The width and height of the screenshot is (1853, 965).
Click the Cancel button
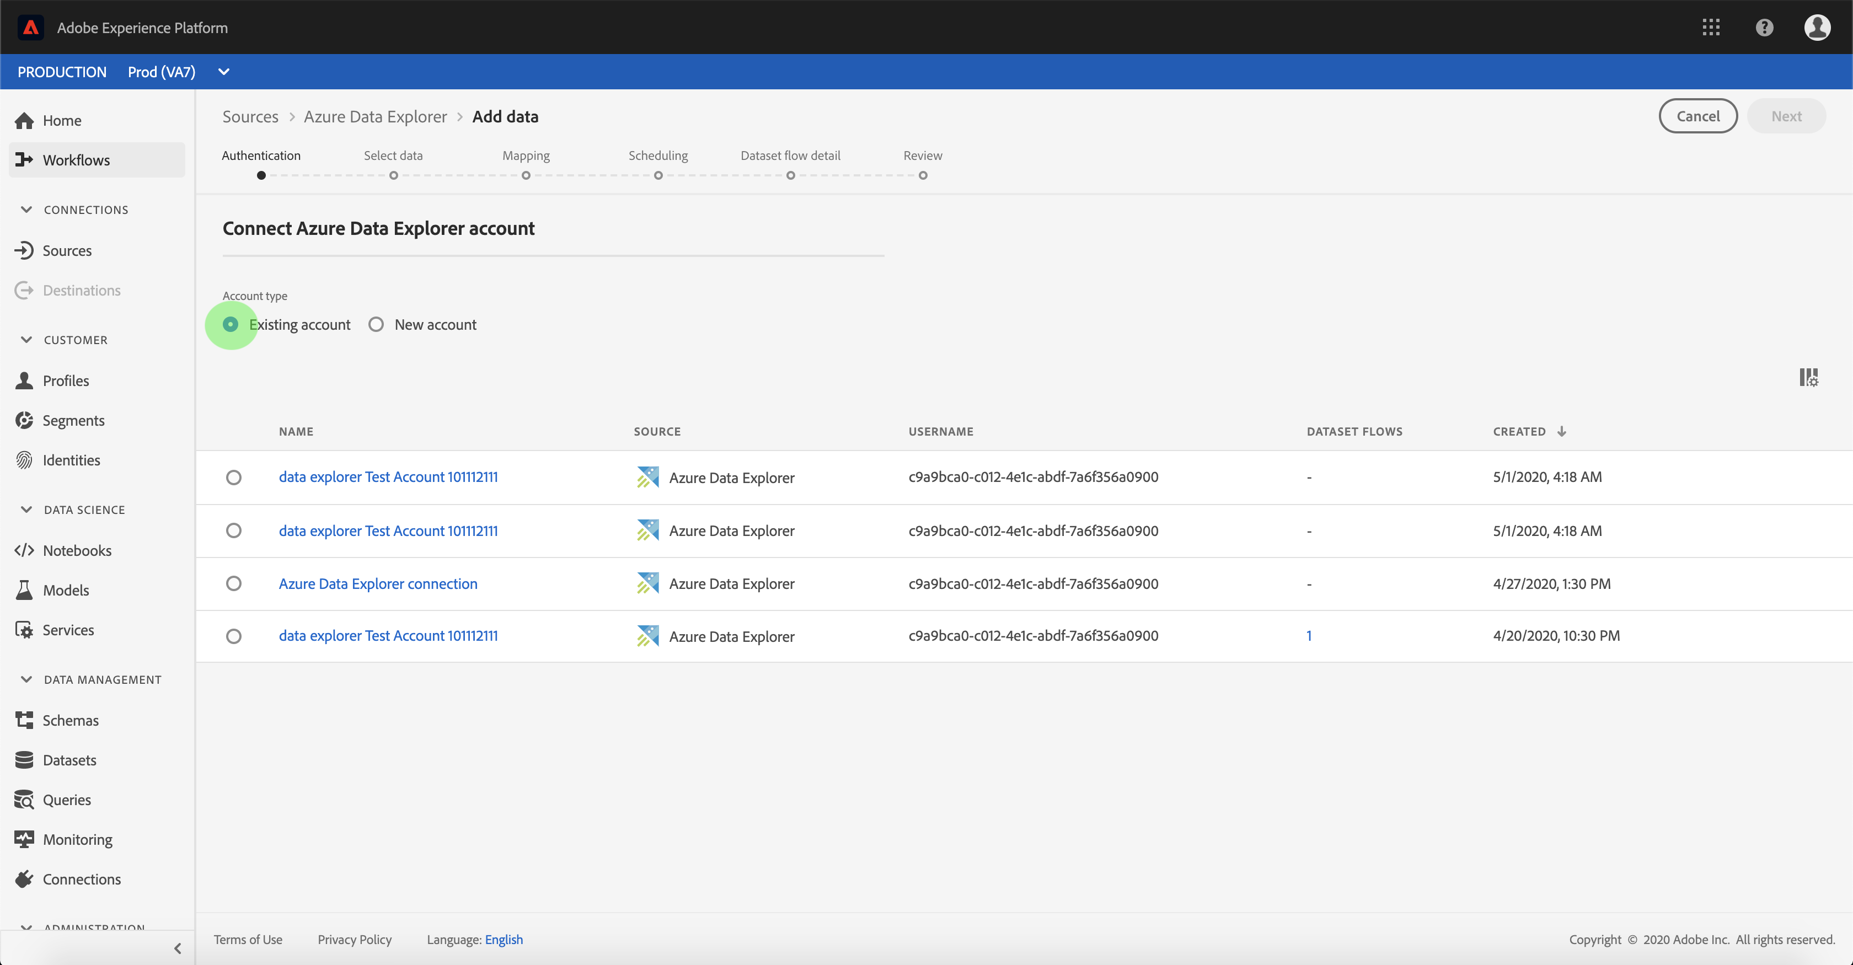[x=1697, y=116]
